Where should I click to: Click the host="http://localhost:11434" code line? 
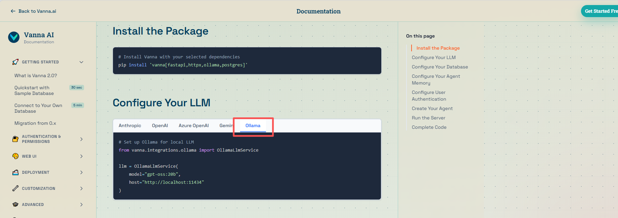click(166, 182)
